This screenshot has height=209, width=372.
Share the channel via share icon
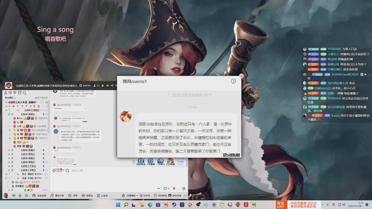coord(112,85)
